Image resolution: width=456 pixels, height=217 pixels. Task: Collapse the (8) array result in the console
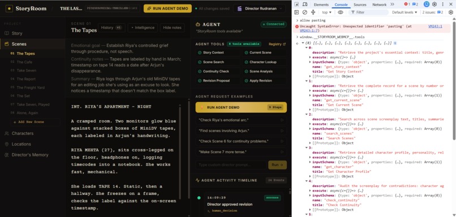303,43
